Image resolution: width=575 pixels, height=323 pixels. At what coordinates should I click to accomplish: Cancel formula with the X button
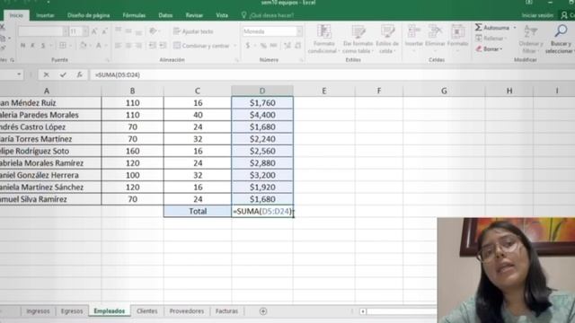pos(46,74)
